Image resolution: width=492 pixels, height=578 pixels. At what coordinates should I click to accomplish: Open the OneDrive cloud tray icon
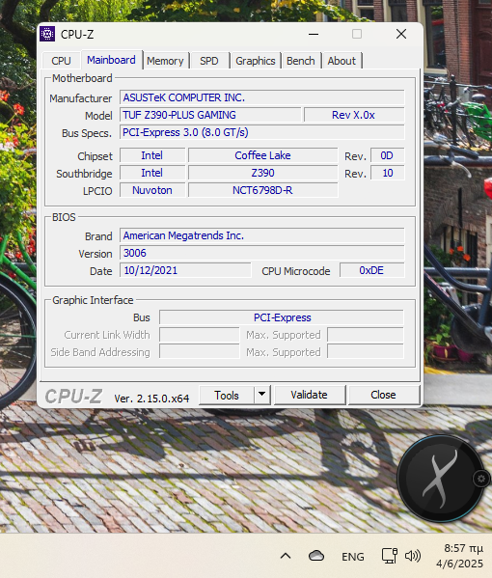click(x=316, y=556)
